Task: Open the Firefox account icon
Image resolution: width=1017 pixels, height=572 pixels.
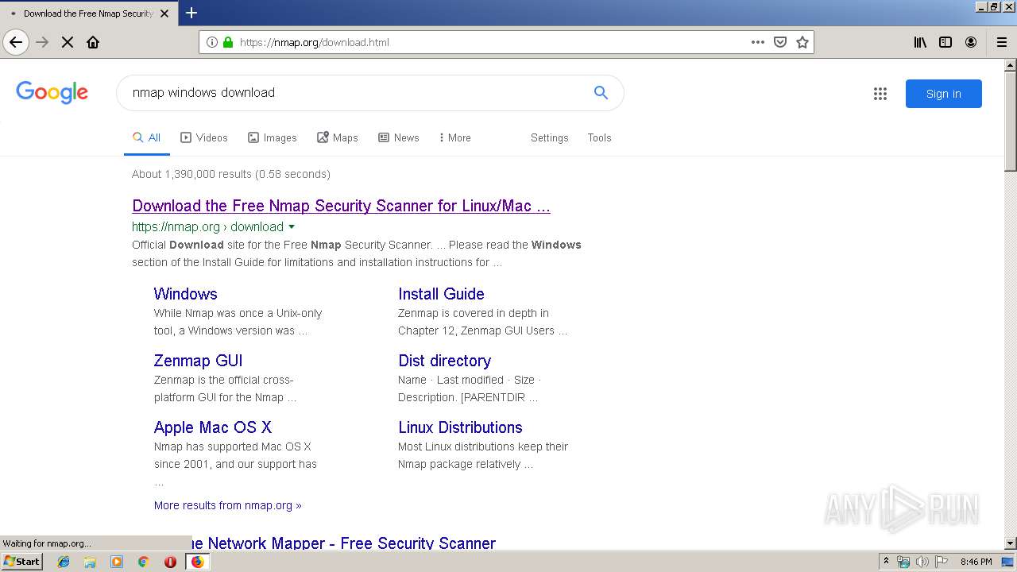Action: click(x=971, y=42)
